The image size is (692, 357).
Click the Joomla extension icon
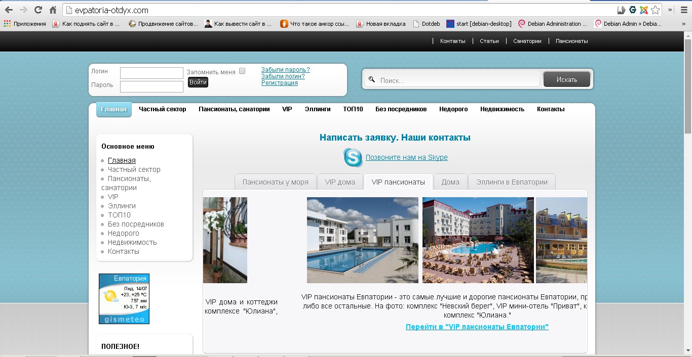pyautogui.click(x=644, y=10)
